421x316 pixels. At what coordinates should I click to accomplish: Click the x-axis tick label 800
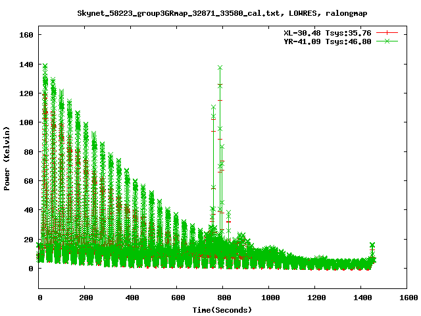pyautogui.click(x=224, y=298)
